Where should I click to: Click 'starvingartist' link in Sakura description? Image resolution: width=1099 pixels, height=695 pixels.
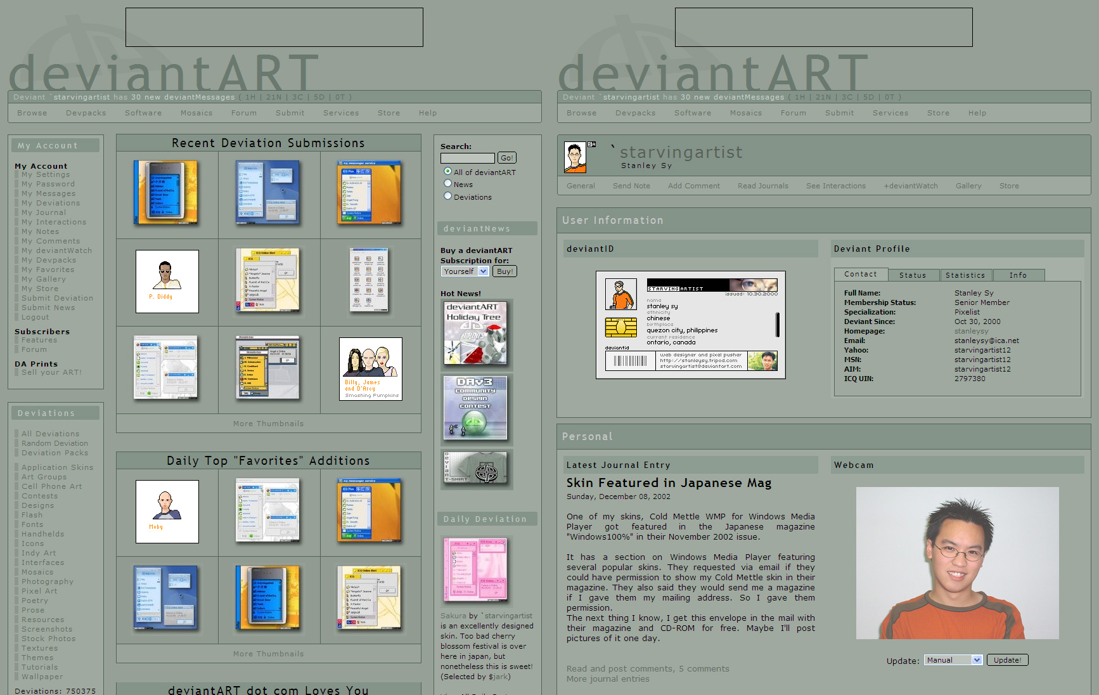[507, 616]
